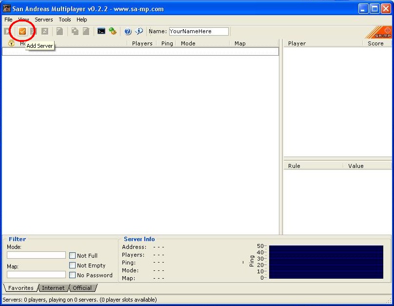394x306 pixels.
Task: Open the File menu
Action: (x=8, y=20)
